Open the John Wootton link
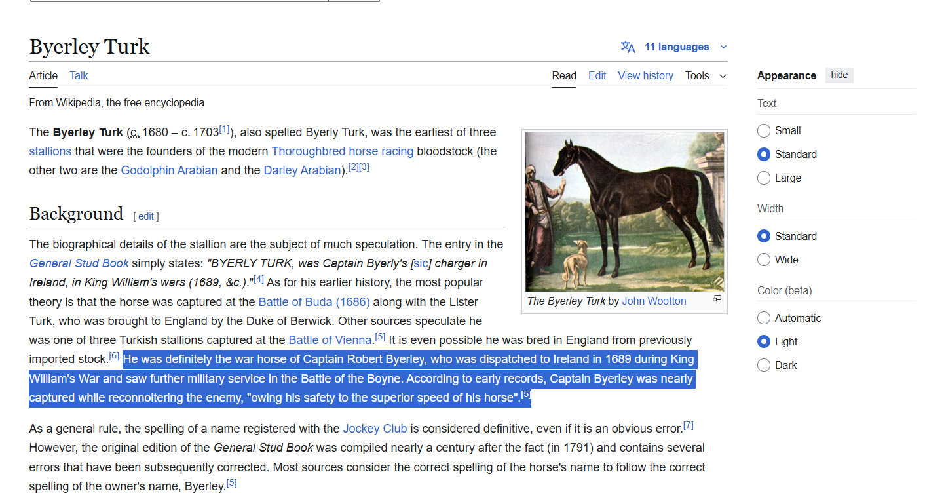Screen dimensions: 925x502 point(654,301)
